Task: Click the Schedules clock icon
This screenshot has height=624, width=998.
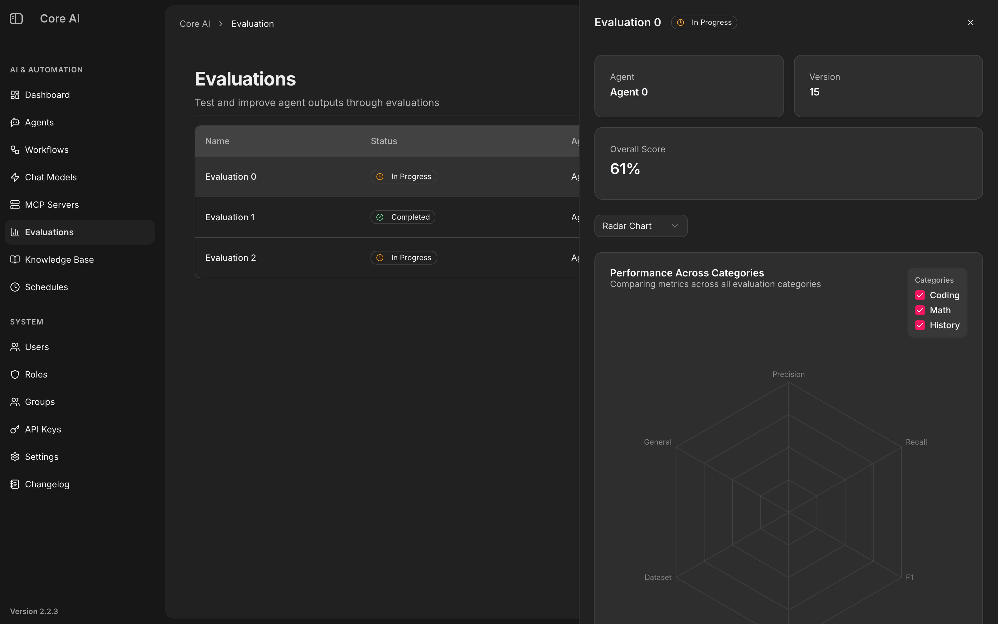Action: pos(15,287)
